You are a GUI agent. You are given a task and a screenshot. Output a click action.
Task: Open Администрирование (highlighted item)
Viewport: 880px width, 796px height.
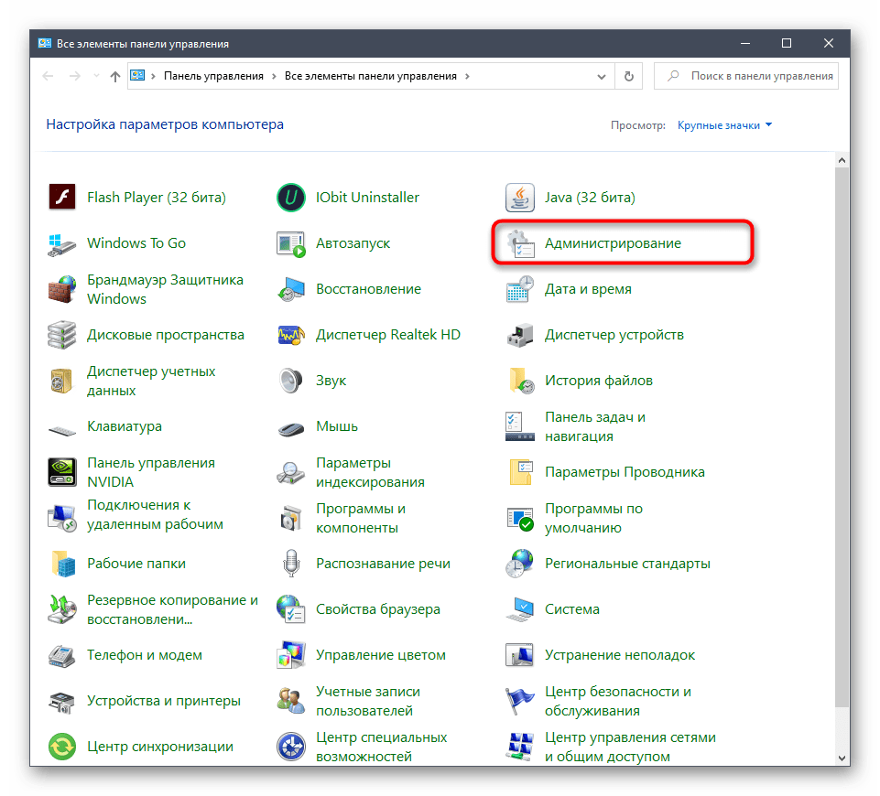(x=614, y=242)
